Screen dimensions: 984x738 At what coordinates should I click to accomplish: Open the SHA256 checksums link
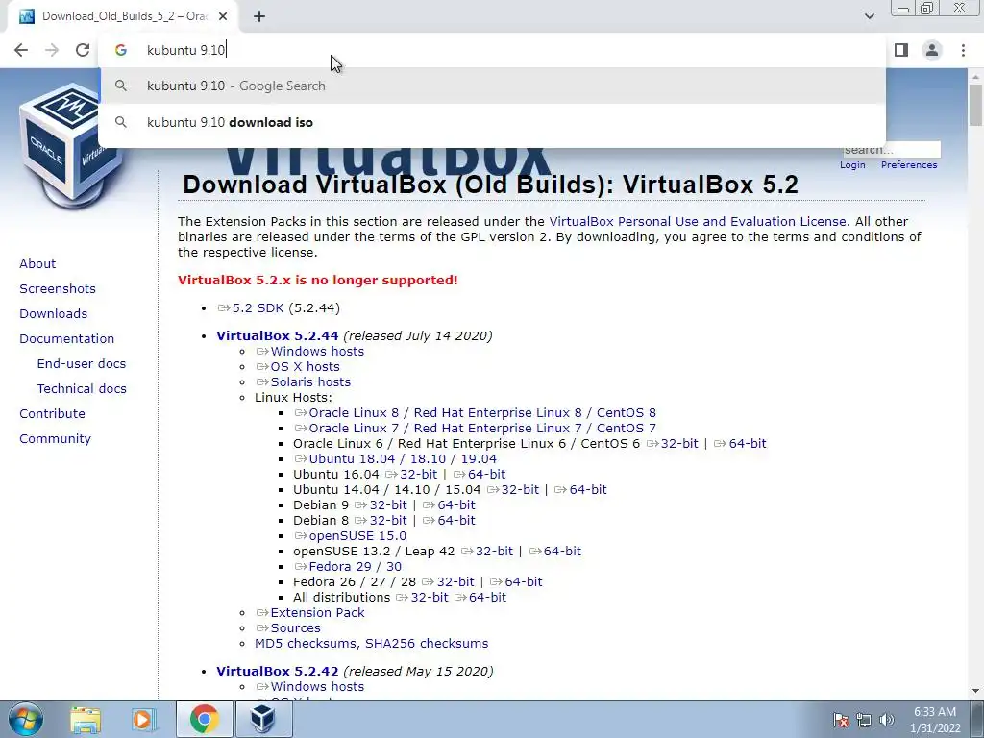427,643
